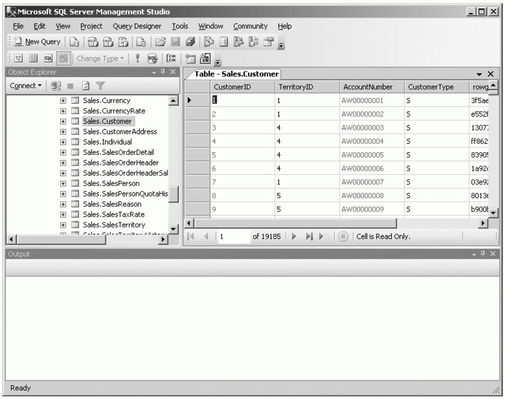Expand the Sales.Currency table node
Image resolution: width=506 pixels, height=399 pixels.
point(63,100)
